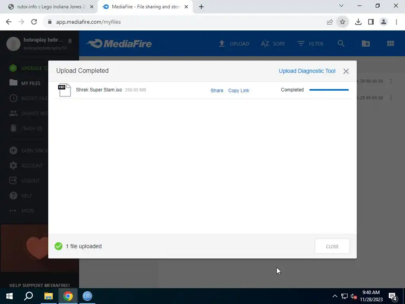The width and height of the screenshot is (405, 304).
Task: Open MY FILES in sidebar
Action: pyautogui.click(x=25, y=83)
